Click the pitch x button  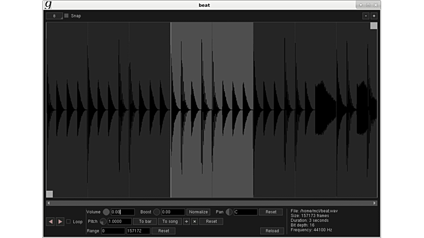[x=195, y=222]
